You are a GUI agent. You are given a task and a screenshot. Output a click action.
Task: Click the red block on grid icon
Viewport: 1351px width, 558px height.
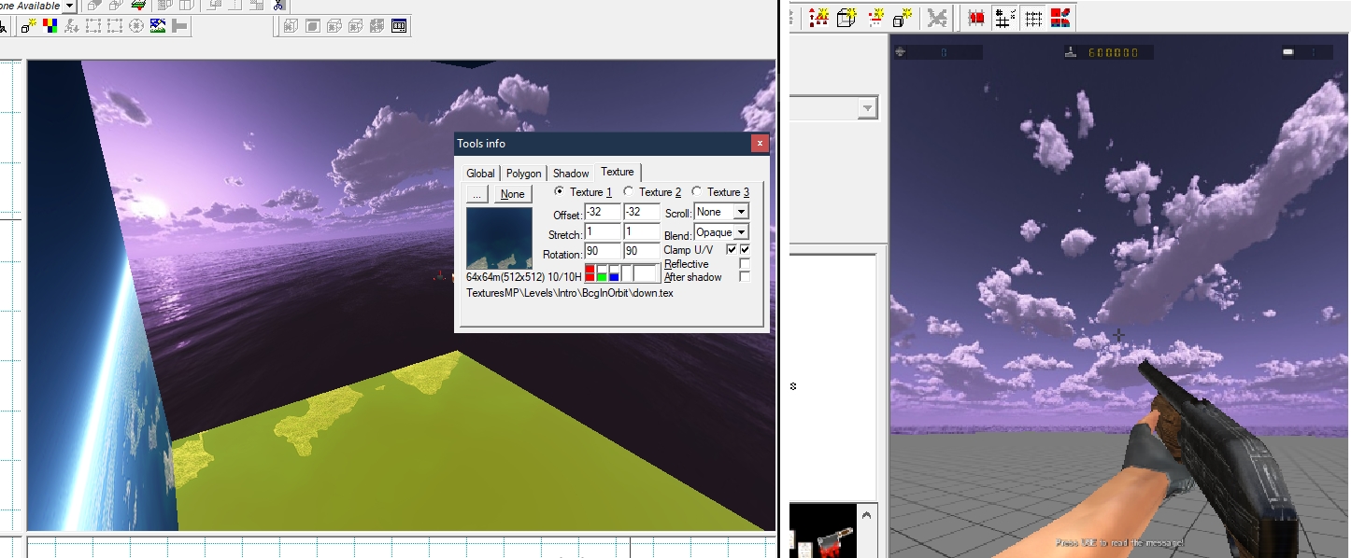tap(977, 18)
